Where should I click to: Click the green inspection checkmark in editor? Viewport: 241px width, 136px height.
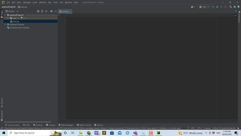point(236,15)
